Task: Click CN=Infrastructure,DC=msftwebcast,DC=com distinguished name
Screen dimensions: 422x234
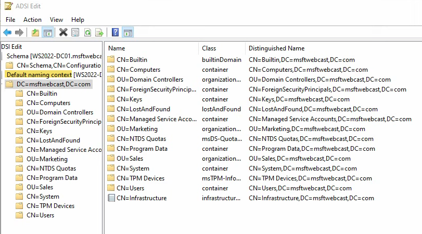Action: click(x=311, y=198)
